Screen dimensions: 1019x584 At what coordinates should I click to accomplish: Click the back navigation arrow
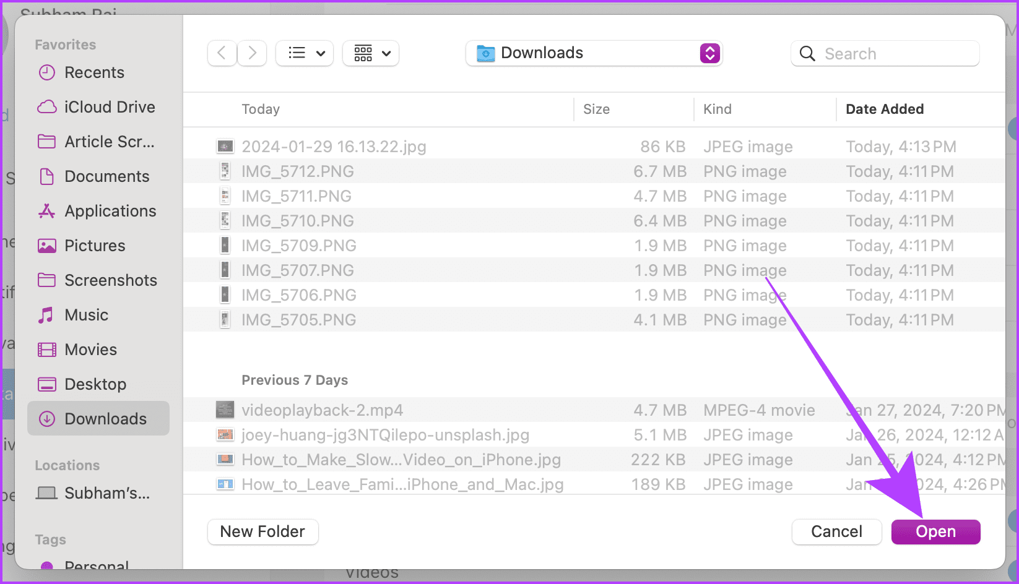[x=222, y=53]
